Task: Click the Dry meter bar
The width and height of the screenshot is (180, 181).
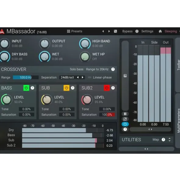Action: click(x=63, y=130)
